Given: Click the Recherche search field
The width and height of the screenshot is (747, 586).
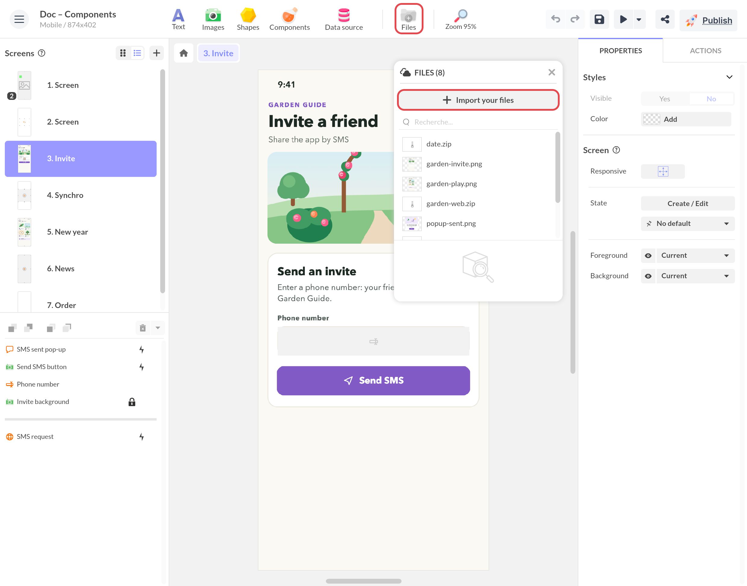Looking at the screenshot, I should pyautogui.click(x=478, y=122).
